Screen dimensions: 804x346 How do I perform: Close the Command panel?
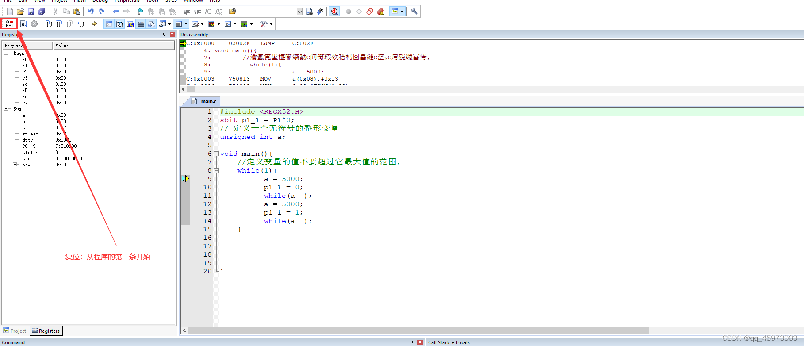point(420,342)
